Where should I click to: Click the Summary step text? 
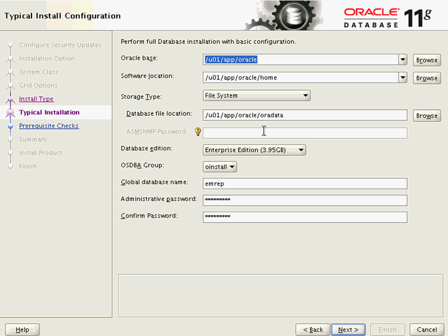(33, 139)
